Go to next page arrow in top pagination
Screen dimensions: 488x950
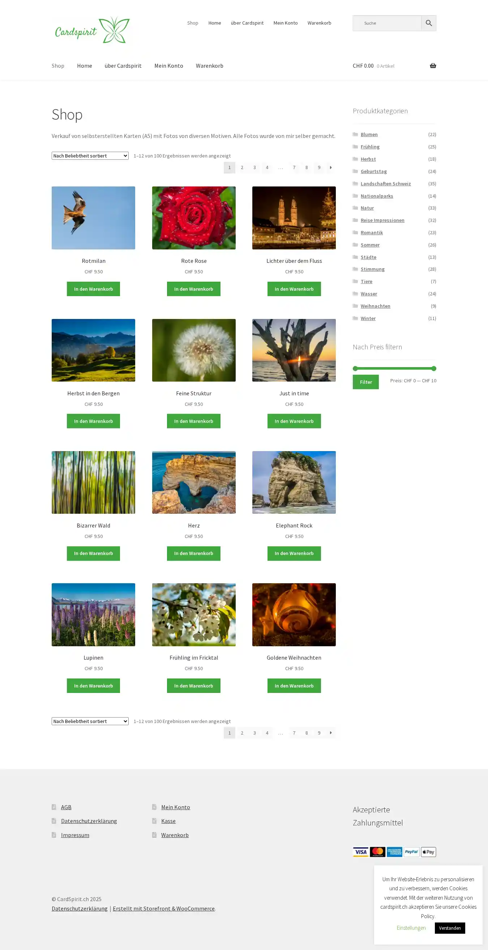(330, 167)
